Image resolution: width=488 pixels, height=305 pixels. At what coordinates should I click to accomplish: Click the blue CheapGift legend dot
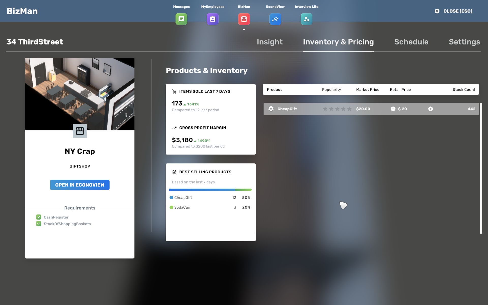171,197
